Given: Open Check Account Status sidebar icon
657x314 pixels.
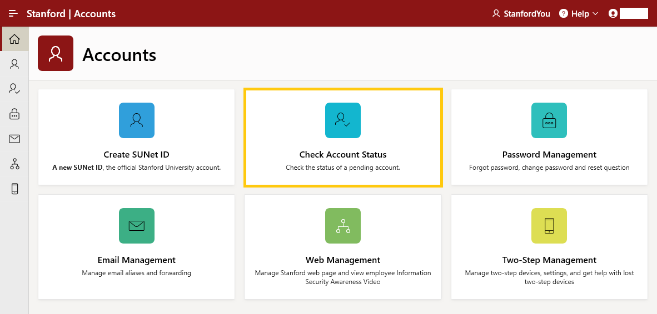Looking at the screenshot, I should point(14,88).
